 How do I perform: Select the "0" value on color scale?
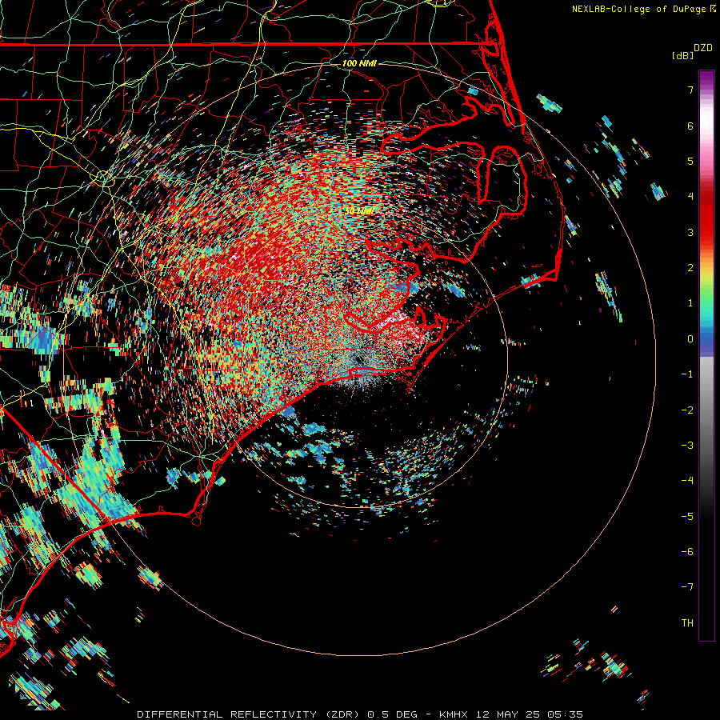(x=690, y=339)
